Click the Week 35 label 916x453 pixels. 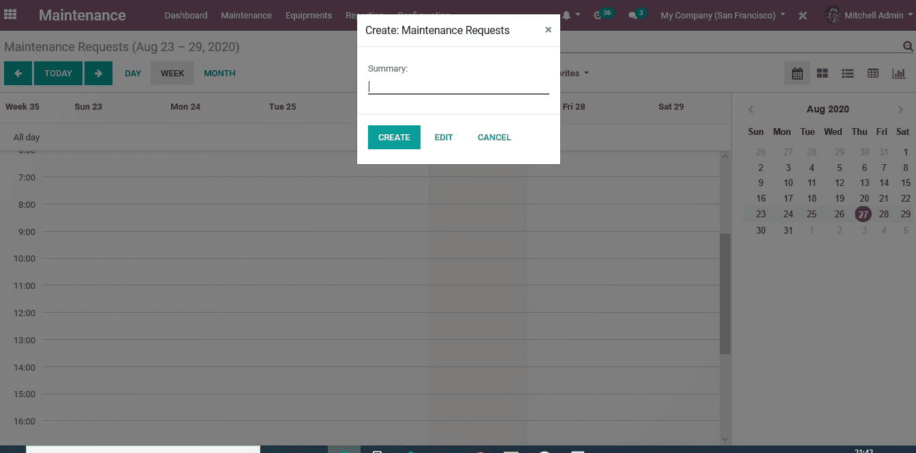[22, 106]
